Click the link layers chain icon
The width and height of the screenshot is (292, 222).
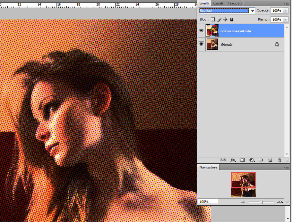[223, 160]
